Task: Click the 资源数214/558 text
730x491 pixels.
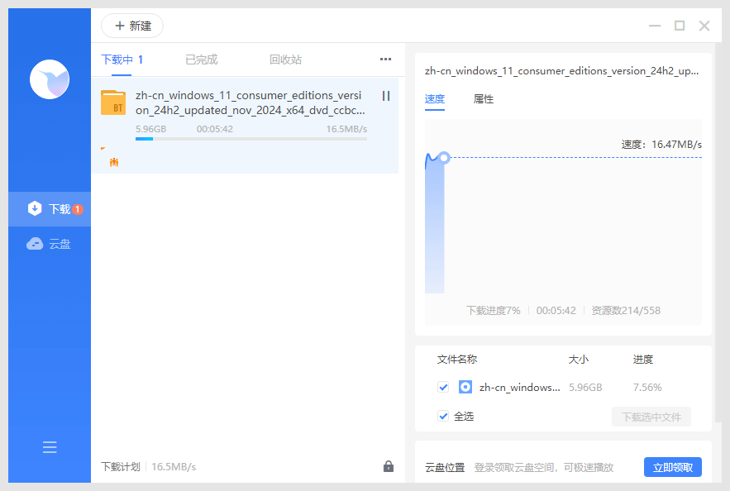Action: [626, 311]
